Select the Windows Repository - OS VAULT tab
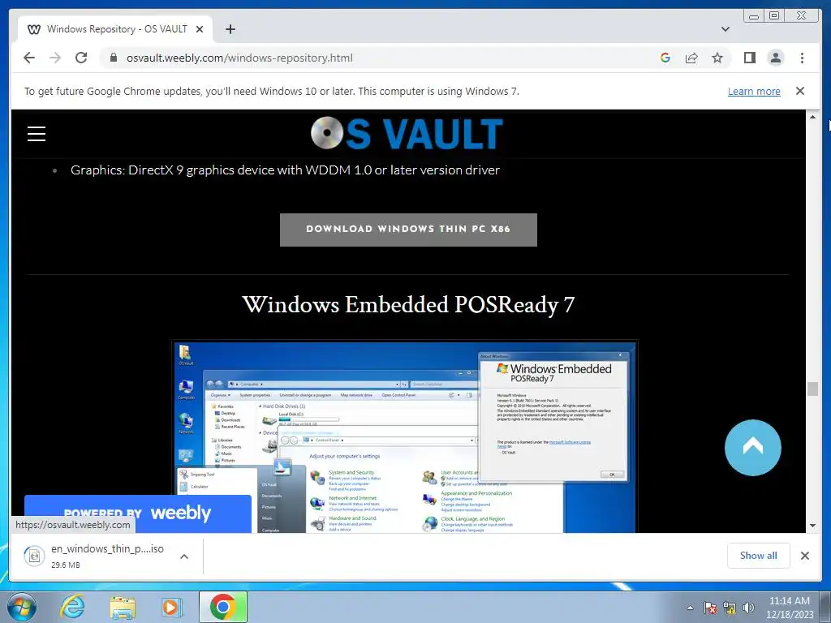Image resolution: width=831 pixels, height=623 pixels. 115,29
